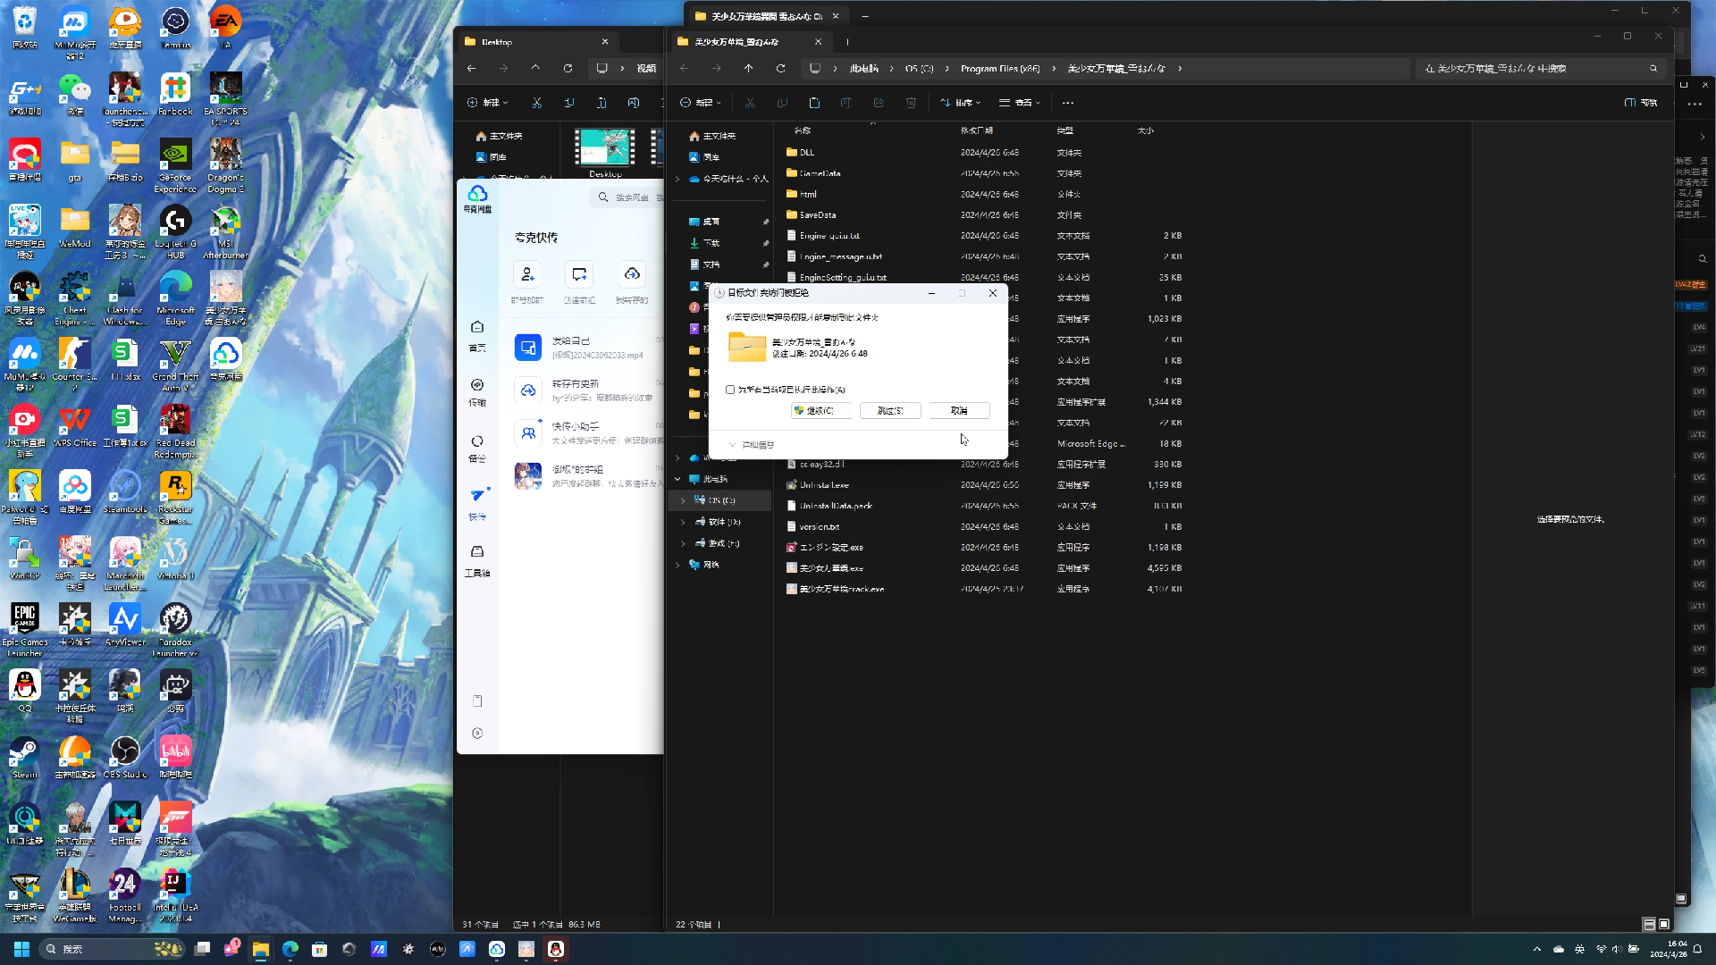Click the rename icon in front Explorer toolbar
Viewport: 1716px width, 965px height.
(846, 103)
